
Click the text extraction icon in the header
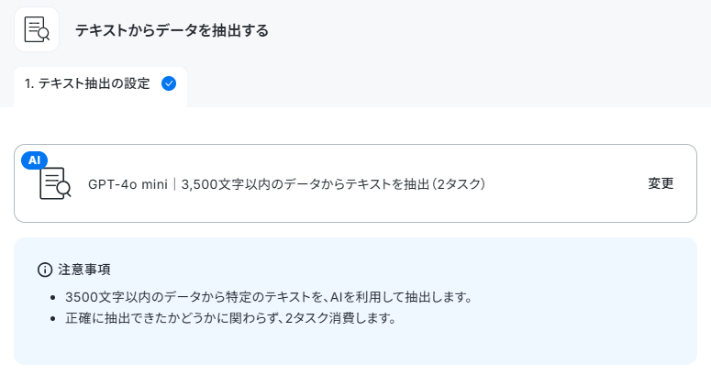[37, 29]
